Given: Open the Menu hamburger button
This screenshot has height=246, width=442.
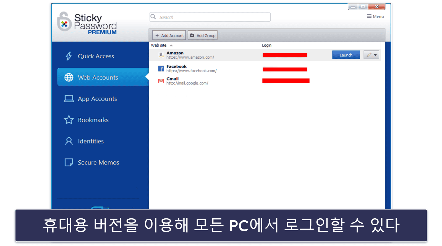Looking at the screenshot, I should click(375, 16).
